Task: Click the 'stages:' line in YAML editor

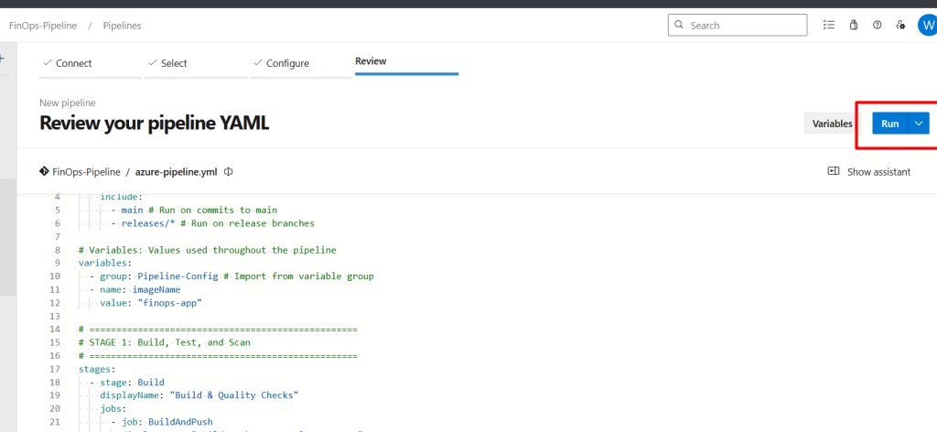Action: (97, 369)
